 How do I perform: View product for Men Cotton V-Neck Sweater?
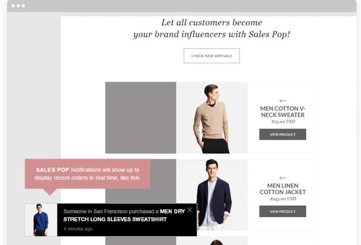tap(283, 134)
